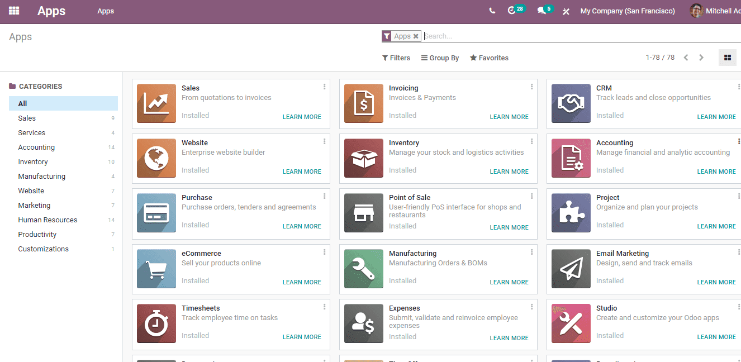The width and height of the screenshot is (741, 362).
Task: Click the Website globe icon
Action: (x=156, y=158)
